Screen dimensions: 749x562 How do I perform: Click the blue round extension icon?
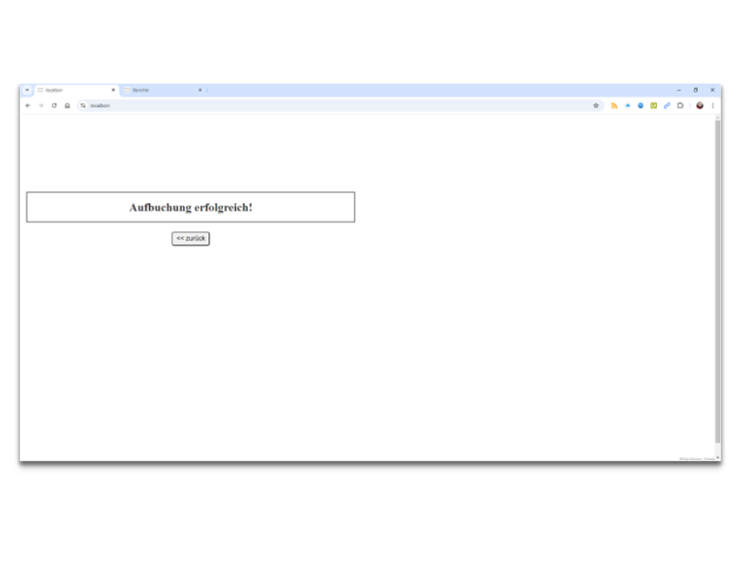point(640,106)
